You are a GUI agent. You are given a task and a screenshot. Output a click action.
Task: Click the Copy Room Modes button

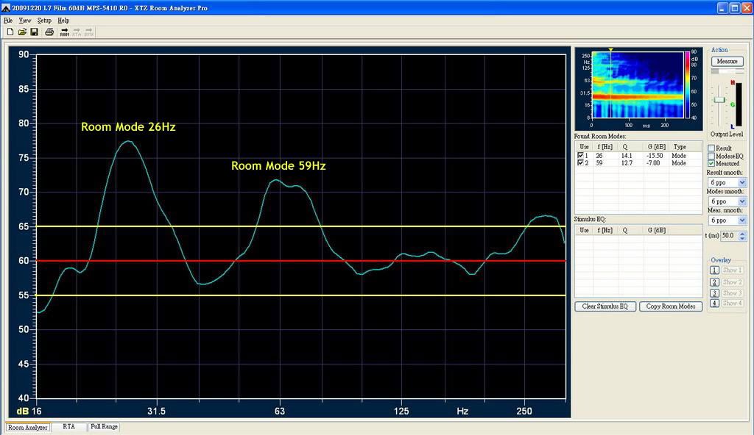pyautogui.click(x=670, y=306)
